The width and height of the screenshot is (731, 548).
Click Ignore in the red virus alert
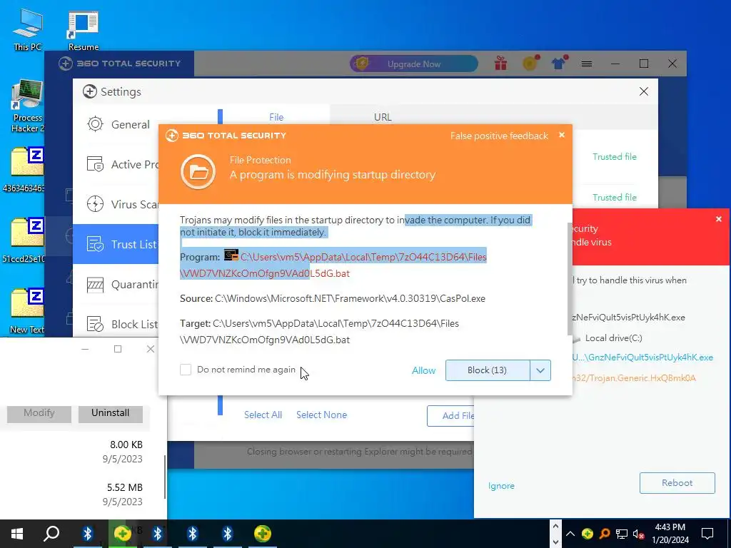pyautogui.click(x=501, y=485)
